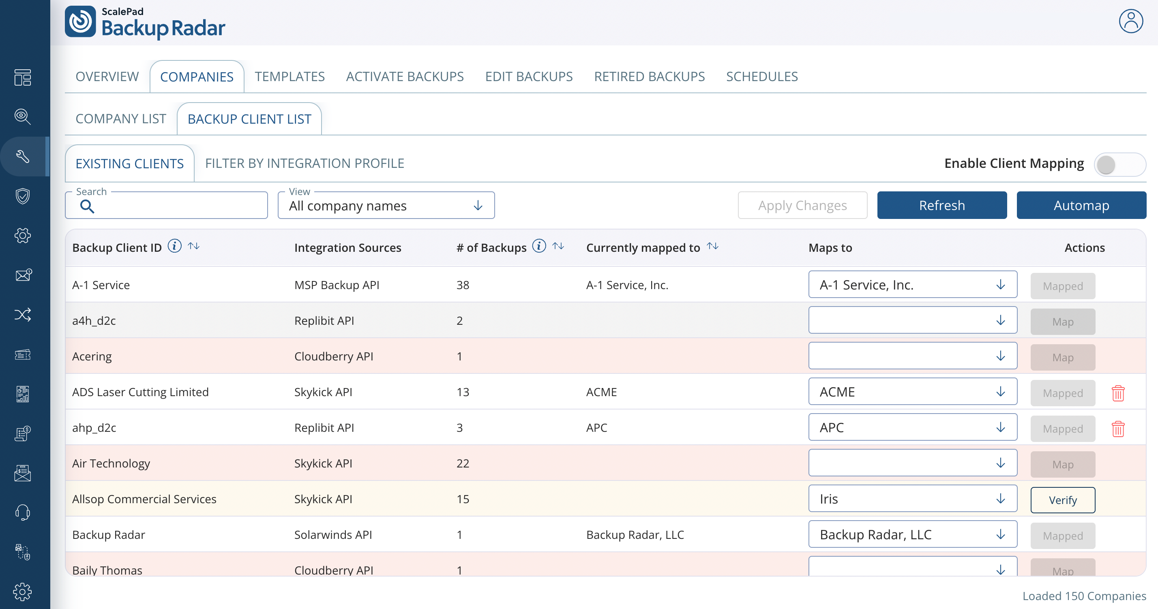The width and height of the screenshot is (1158, 609).
Task: Delete mapping for ahp_d2c row
Action: coord(1118,428)
